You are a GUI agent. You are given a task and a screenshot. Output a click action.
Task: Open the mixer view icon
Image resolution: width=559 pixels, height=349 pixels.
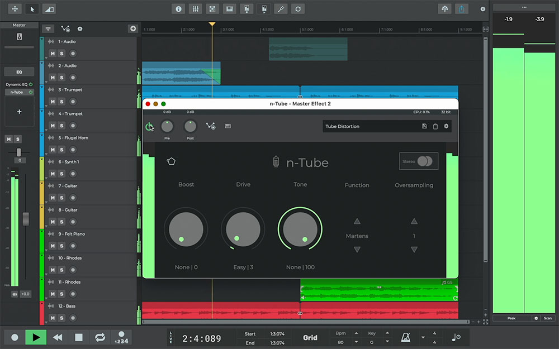coord(196,9)
